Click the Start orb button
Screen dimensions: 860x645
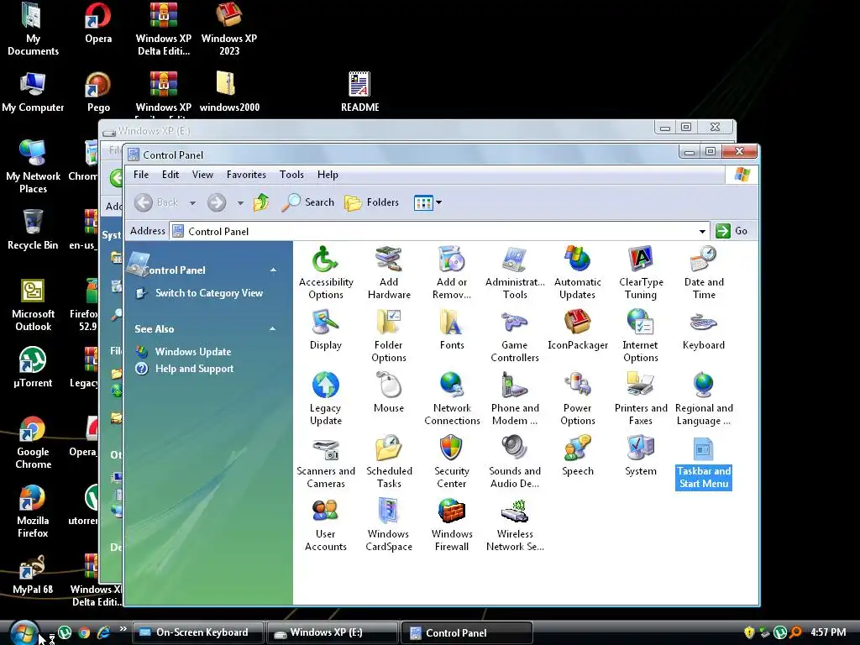pyautogui.click(x=23, y=632)
